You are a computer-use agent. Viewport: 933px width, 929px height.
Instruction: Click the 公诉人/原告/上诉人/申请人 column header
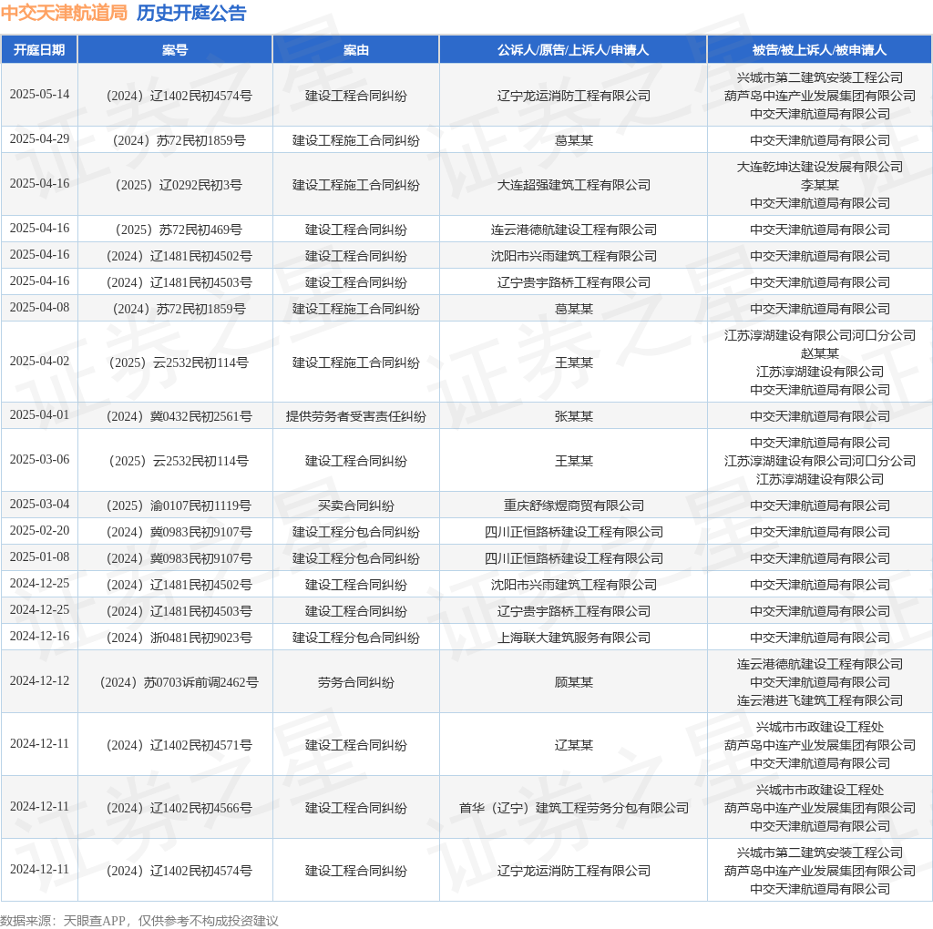tap(573, 50)
